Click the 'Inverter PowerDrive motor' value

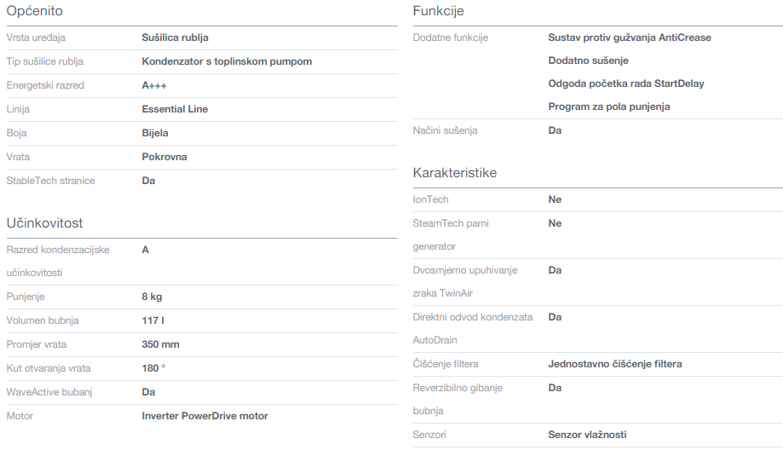click(x=204, y=416)
